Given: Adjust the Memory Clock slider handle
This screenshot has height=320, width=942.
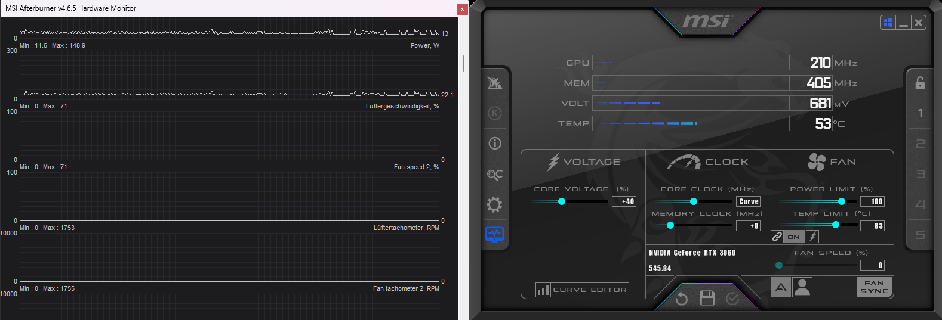Looking at the screenshot, I should pyautogui.click(x=670, y=225).
